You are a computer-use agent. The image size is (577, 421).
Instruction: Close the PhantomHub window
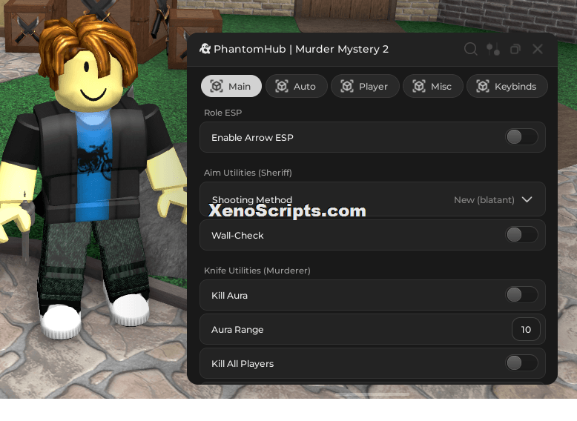[538, 49]
